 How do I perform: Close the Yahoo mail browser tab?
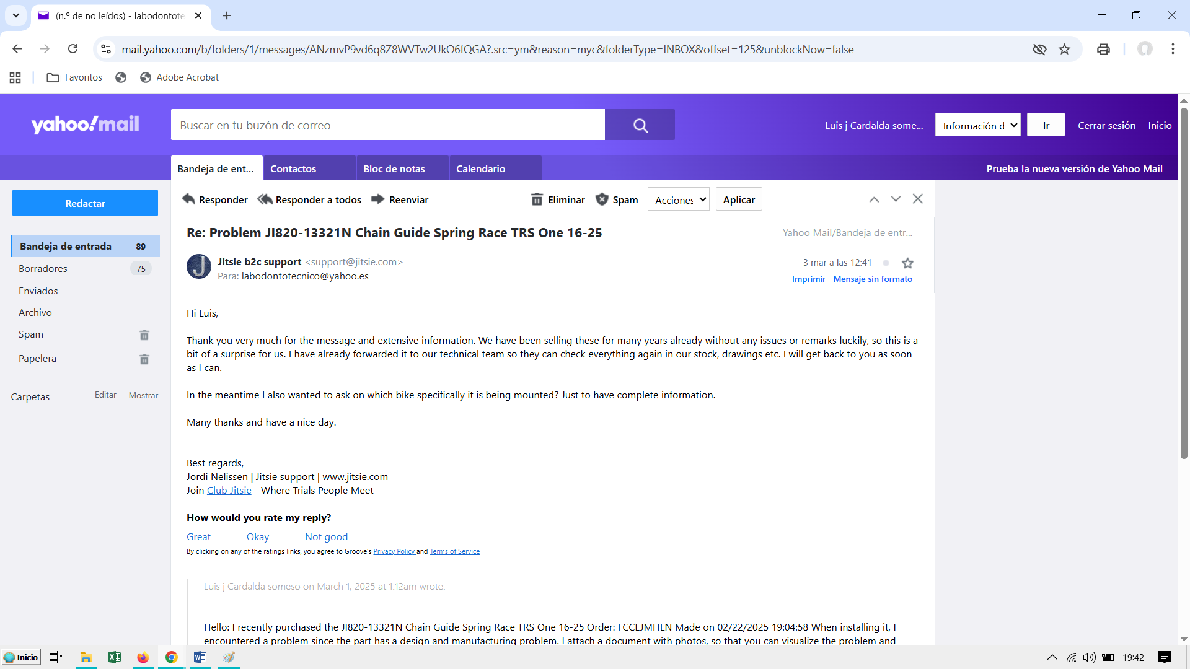pyautogui.click(x=198, y=15)
